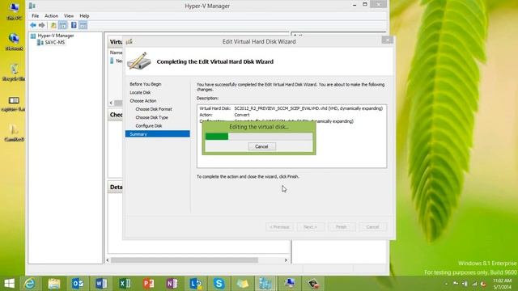Open Outlook from the taskbar
The height and width of the screenshot is (291, 518).
tap(78, 284)
